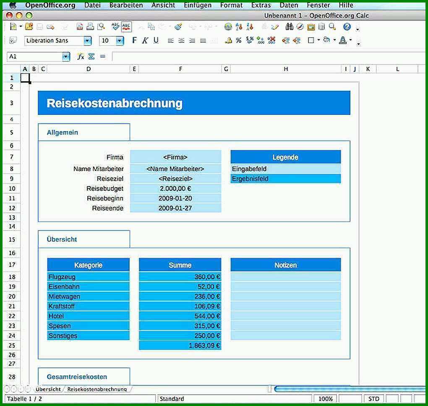Open font name Liberation Sans dropdown
This screenshot has width=428, height=406.
[87, 41]
